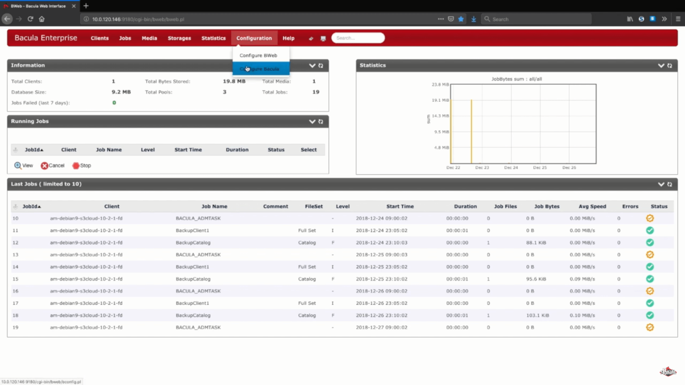Collapse the Information panel

click(x=312, y=66)
